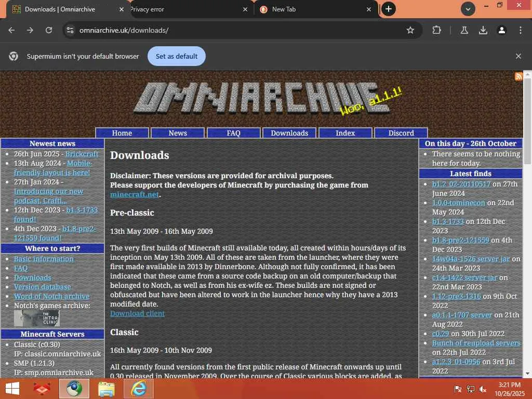Click the muted volume tray icon
This screenshot has width=532, height=399.
click(483, 389)
